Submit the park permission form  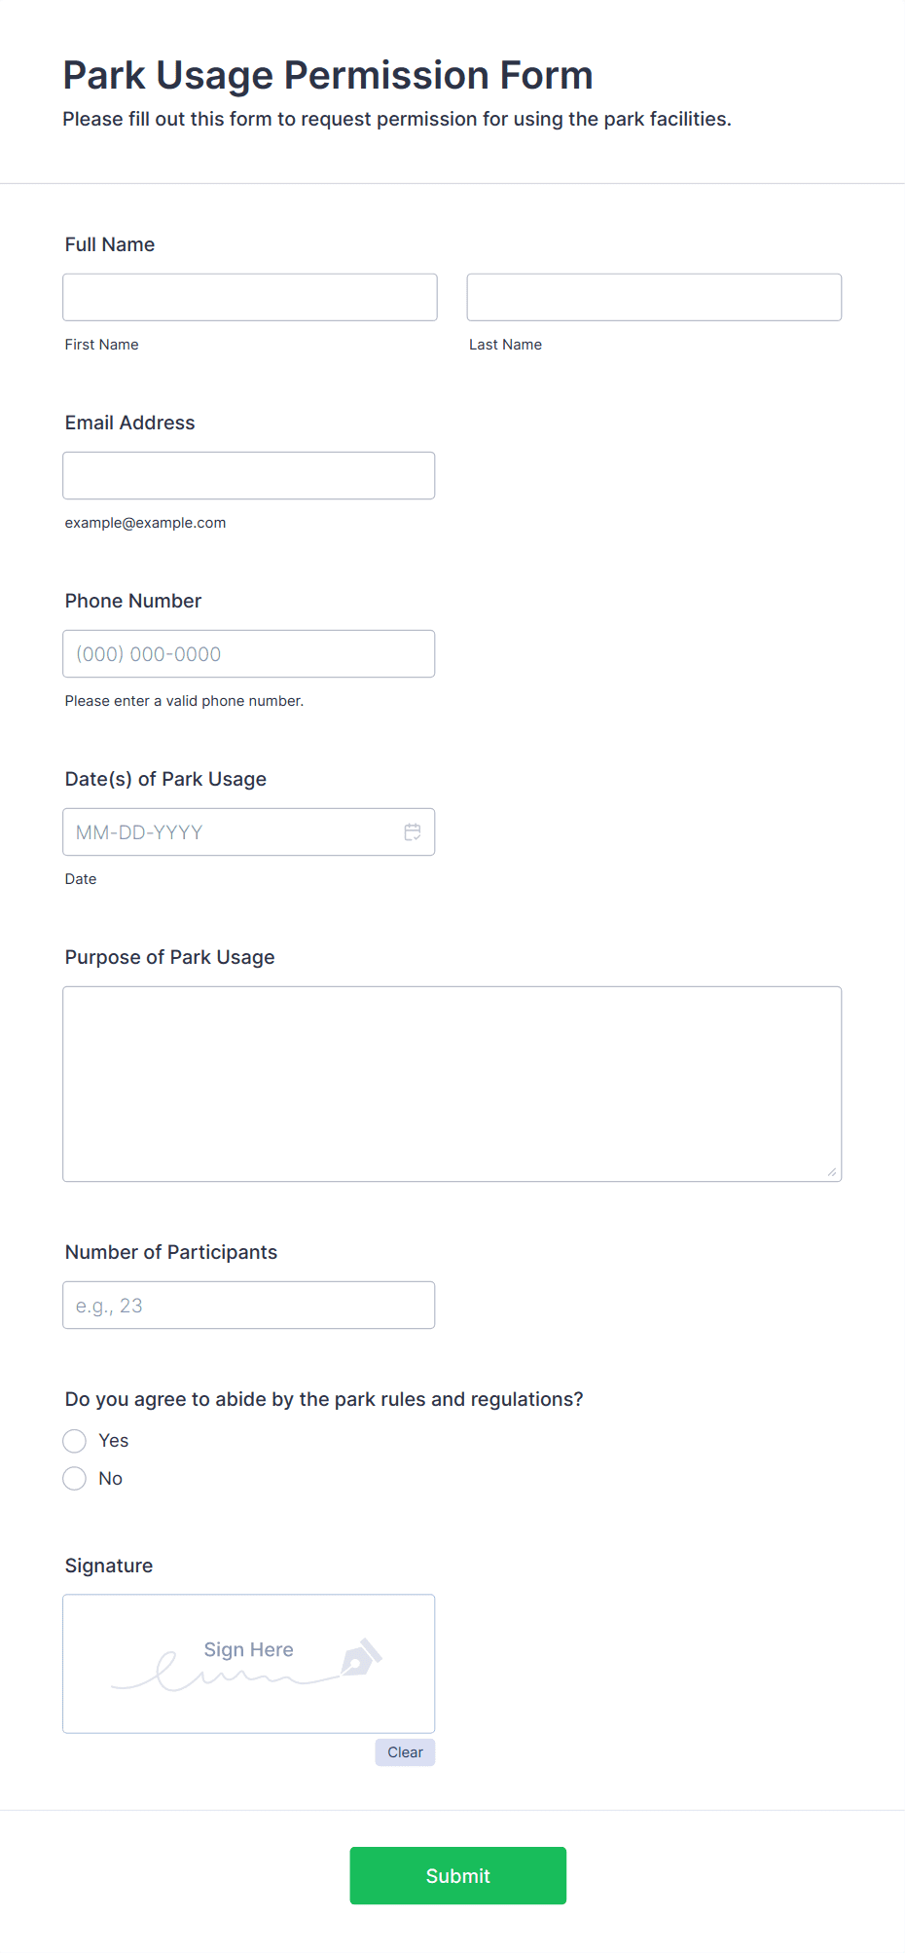click(x=458, y=1875)
